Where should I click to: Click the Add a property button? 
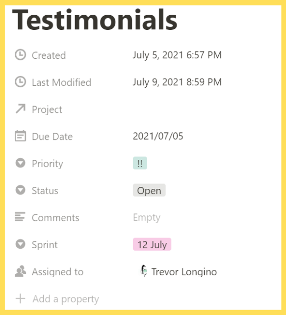click(57, 299)
